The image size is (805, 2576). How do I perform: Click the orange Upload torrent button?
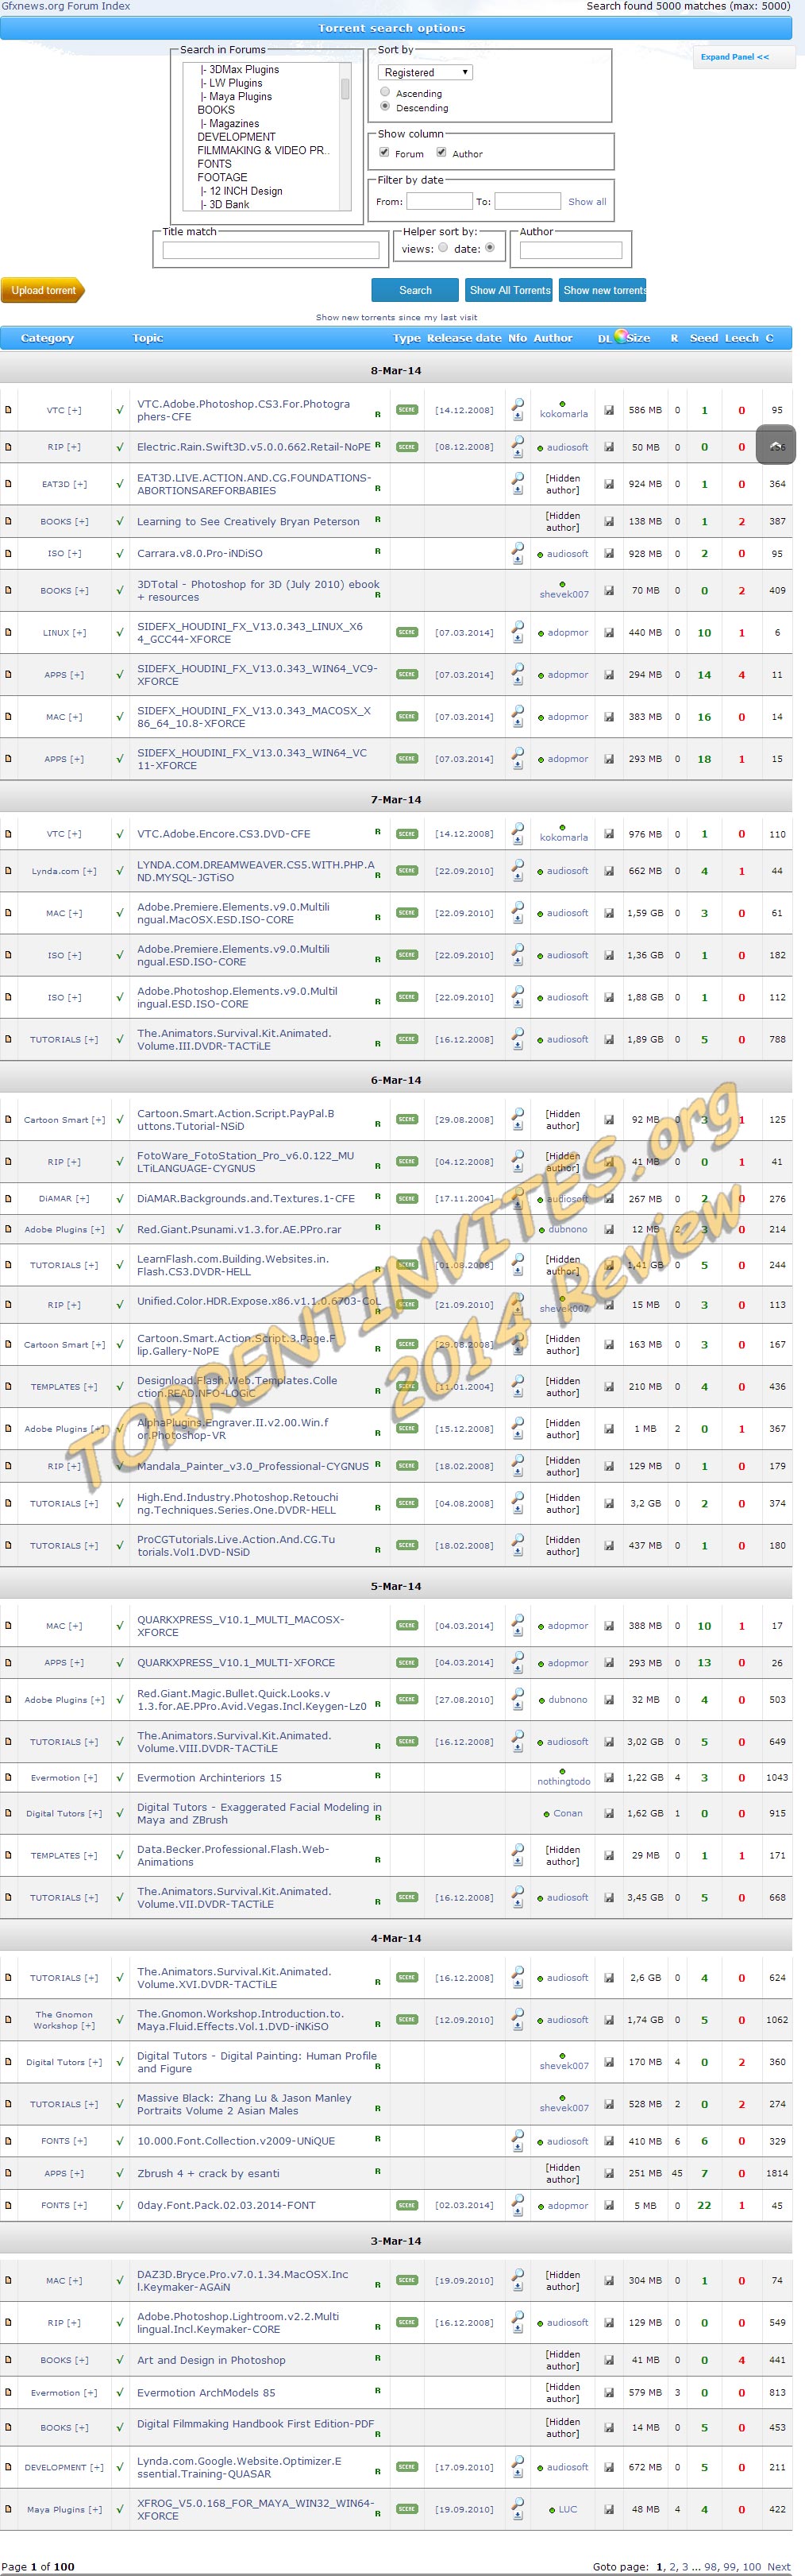[x=43, y=290]
